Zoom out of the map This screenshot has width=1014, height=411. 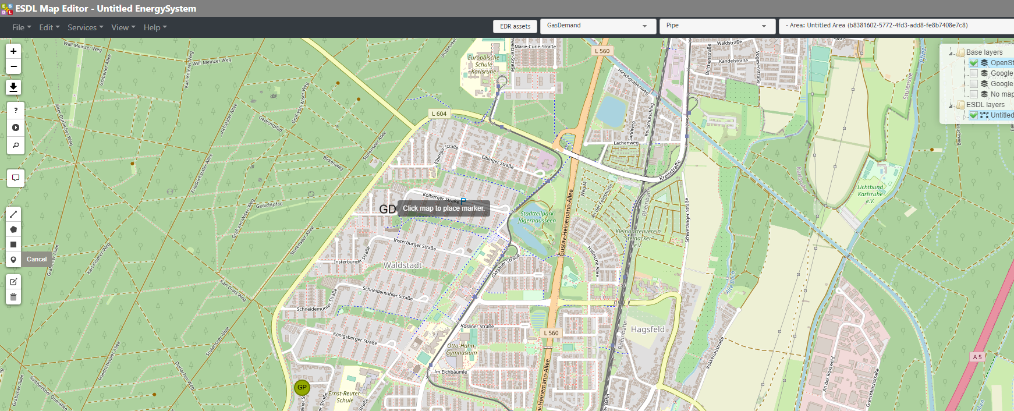(x=13, y=66)
